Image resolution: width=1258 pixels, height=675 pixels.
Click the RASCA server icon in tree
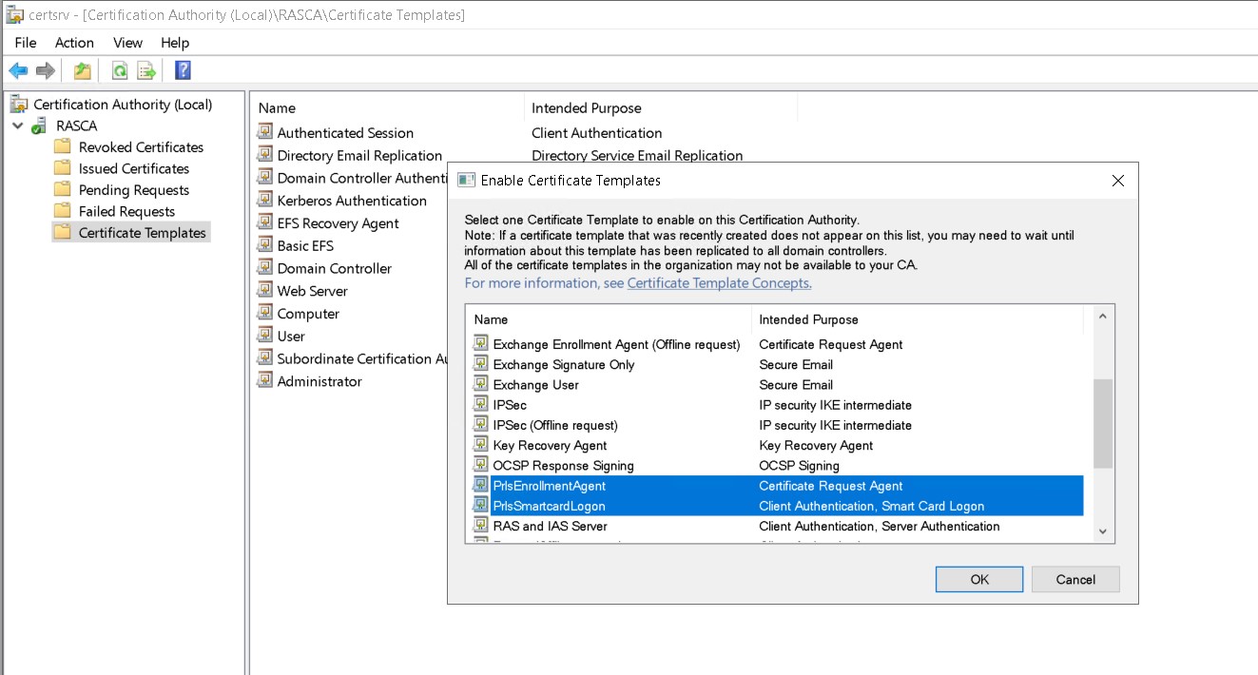[39, 125]
